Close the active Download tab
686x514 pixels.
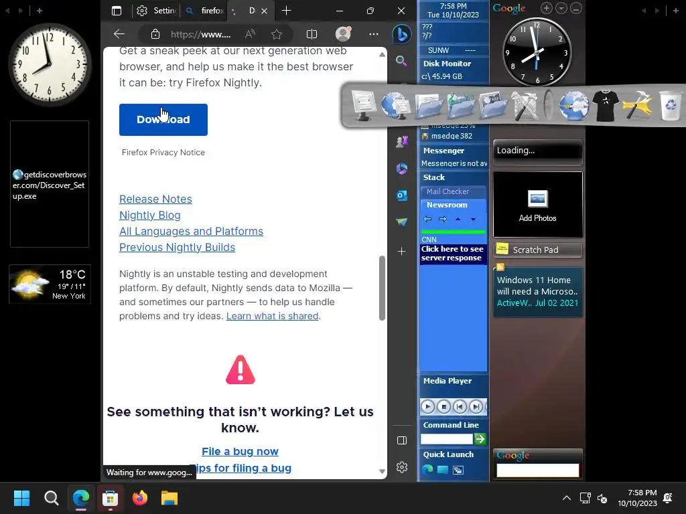264,11
